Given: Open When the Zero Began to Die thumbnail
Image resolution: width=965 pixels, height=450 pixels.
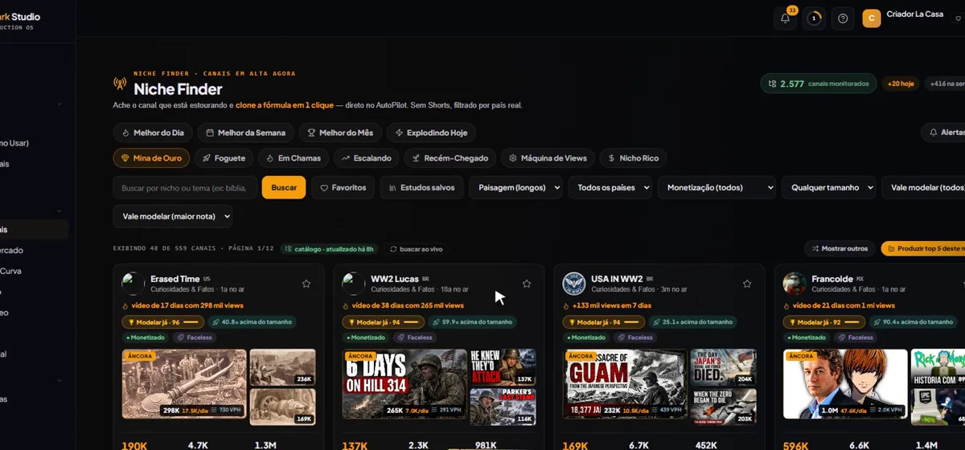Looking at the screenshot, I should pyautogui.click(x=723, y=405).
